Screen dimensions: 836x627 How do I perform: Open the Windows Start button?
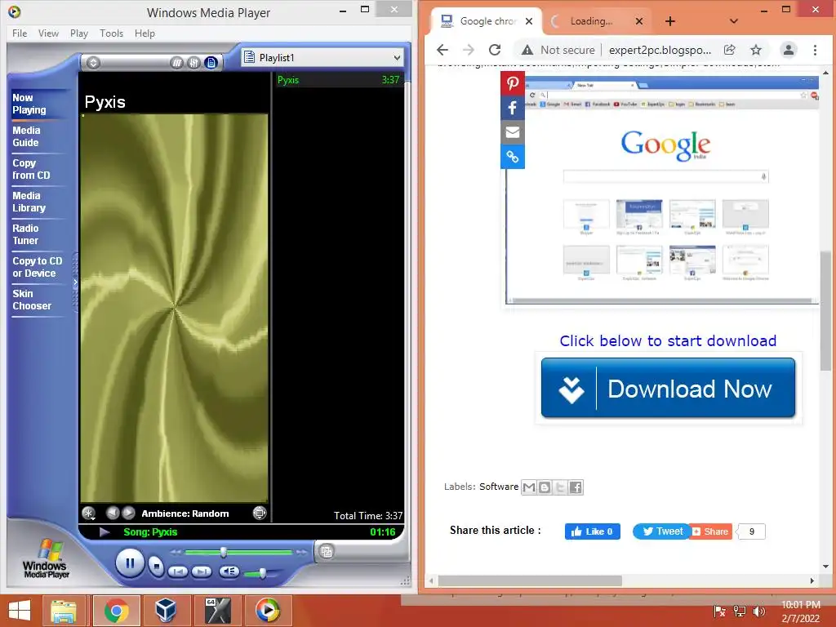(x=20, y=611)
